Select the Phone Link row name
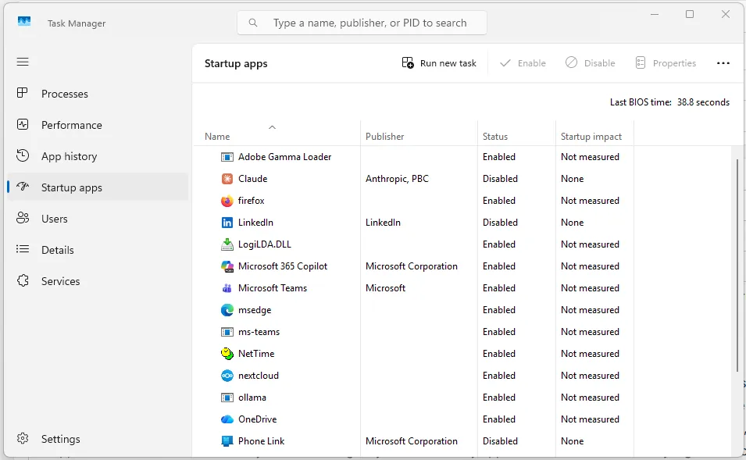 [261, 441]
